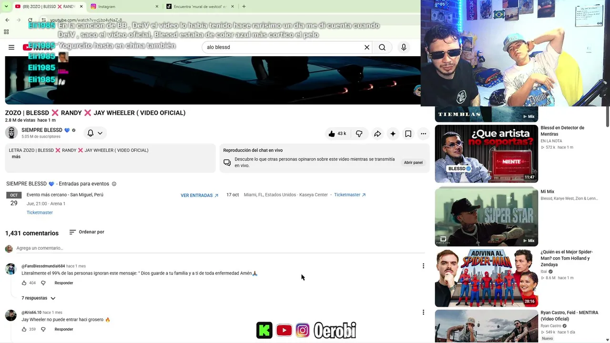Like the ZOZO video (43 k)
Screen dimensions: 610x343
tap(337, 134)
